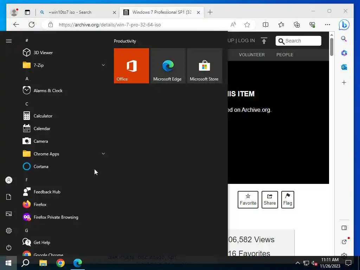Click the Edge back button

[x=16, y=25]
